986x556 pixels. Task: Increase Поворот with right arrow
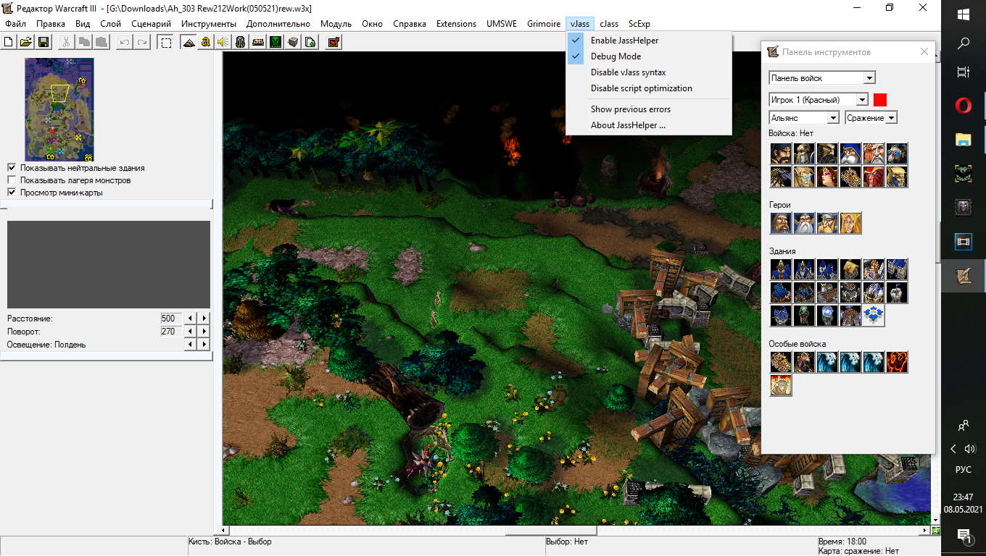point(204,332)
